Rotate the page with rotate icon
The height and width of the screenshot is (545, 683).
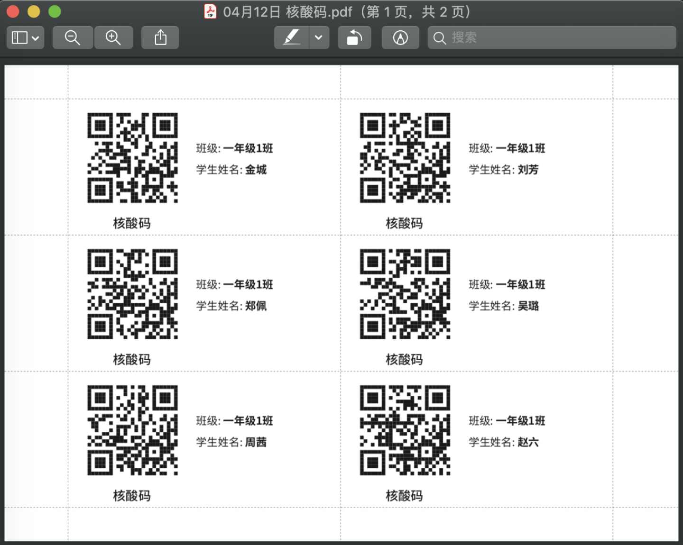click(354, 37)
